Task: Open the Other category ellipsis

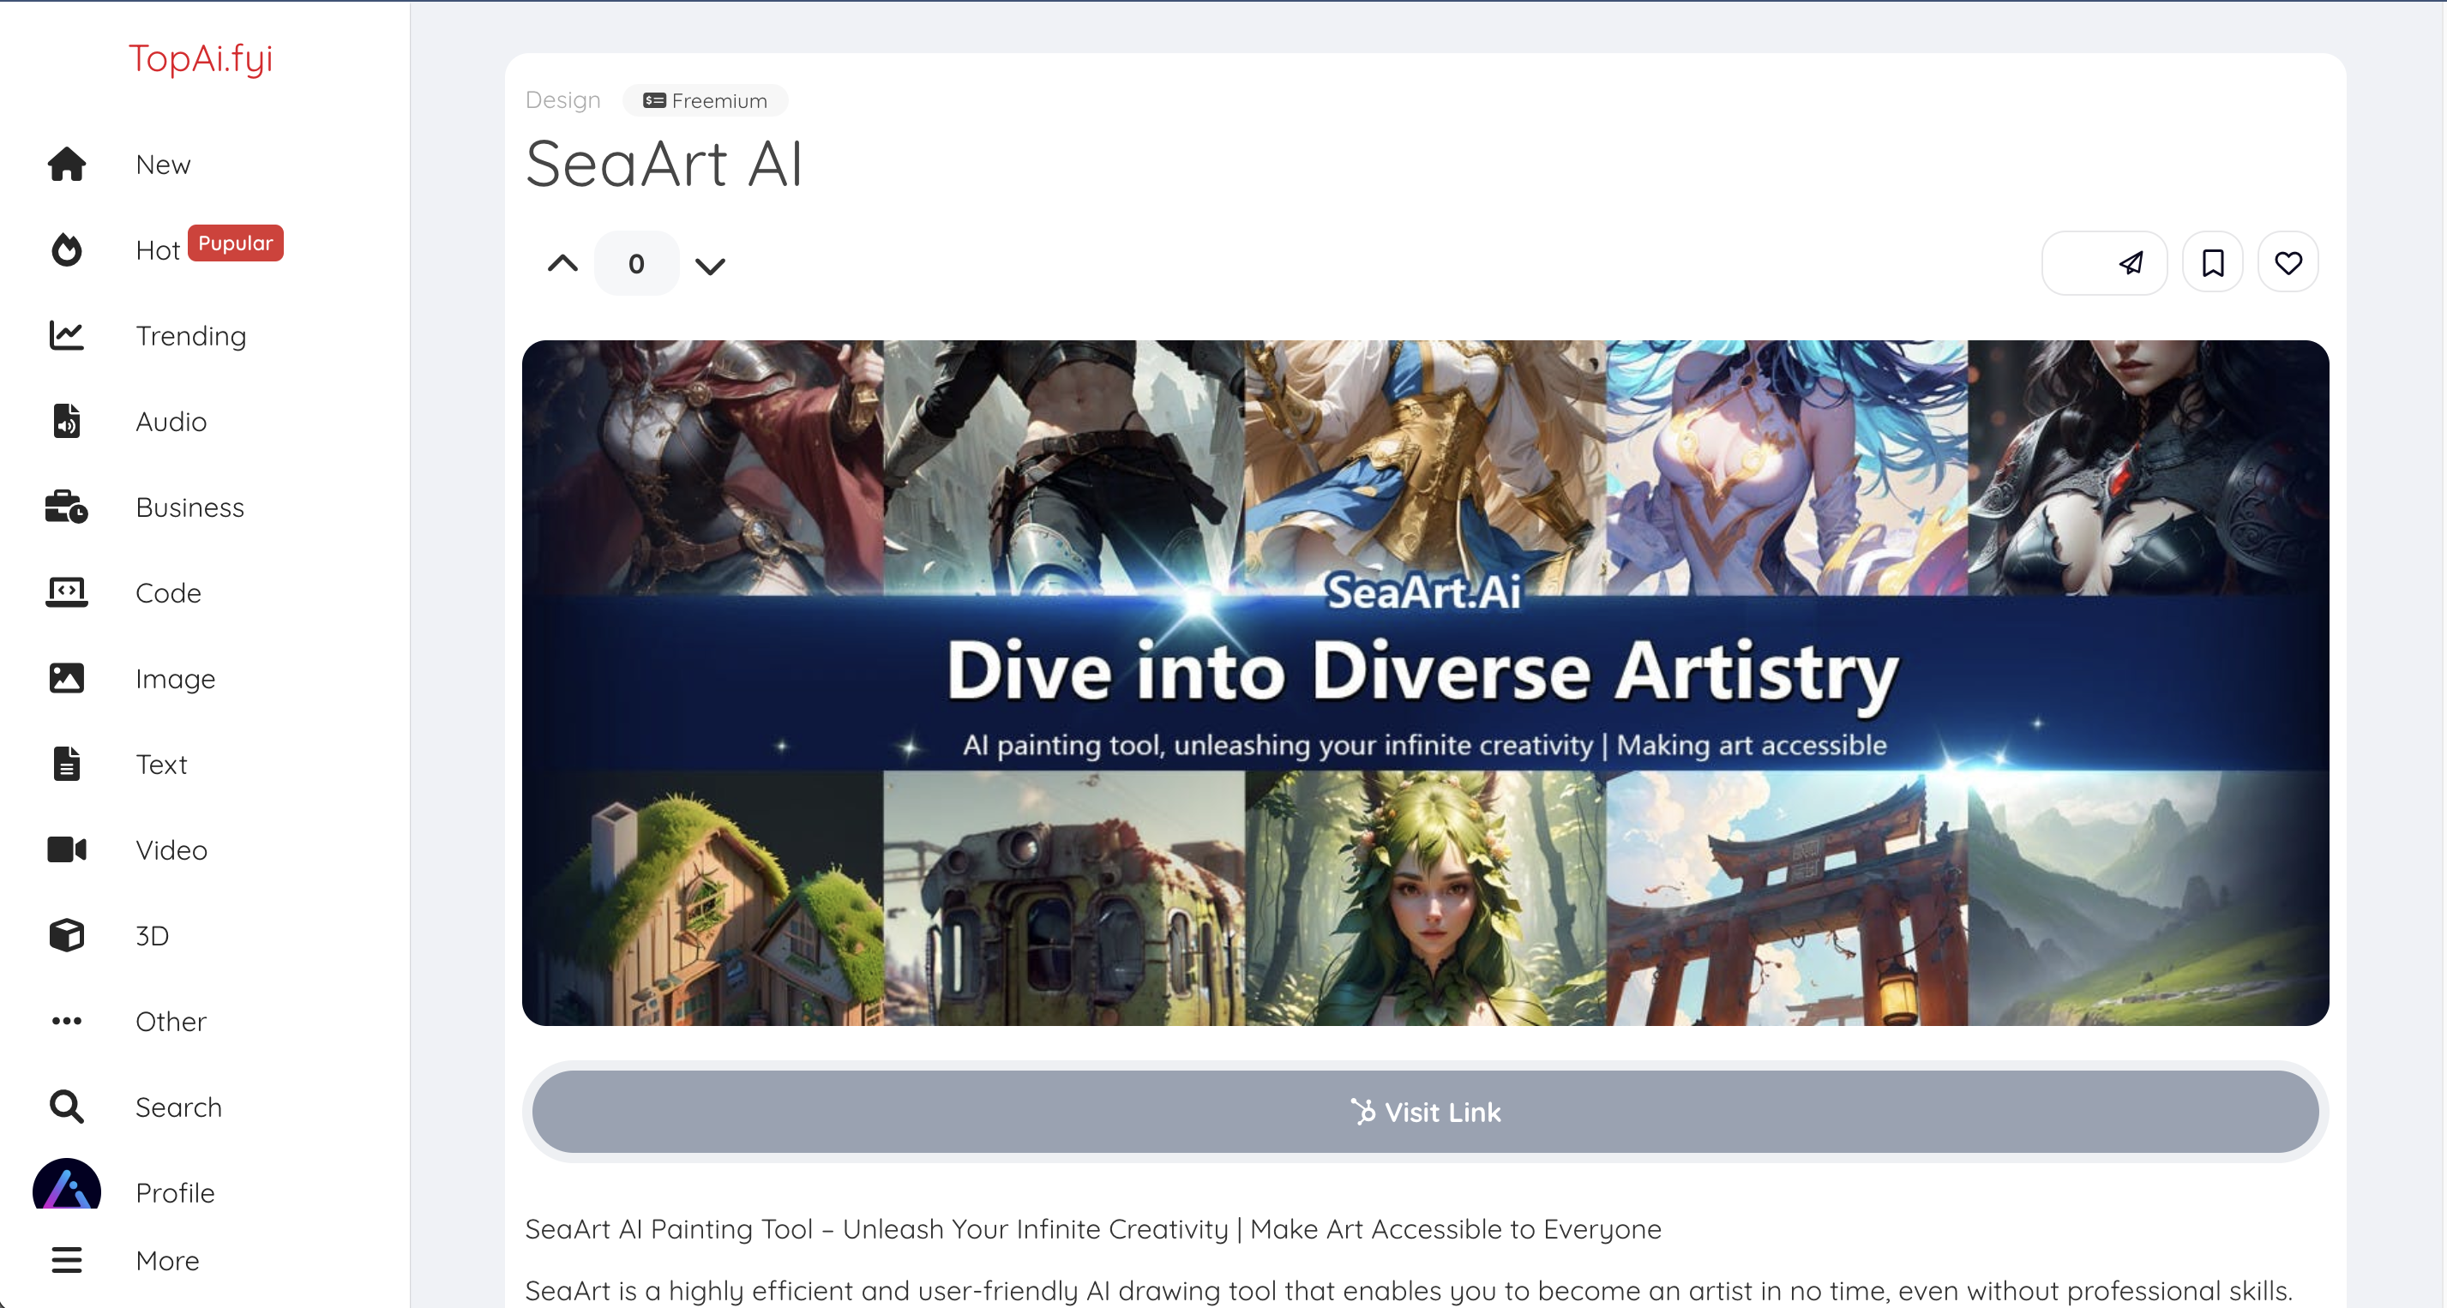Action: point(67,1021)
